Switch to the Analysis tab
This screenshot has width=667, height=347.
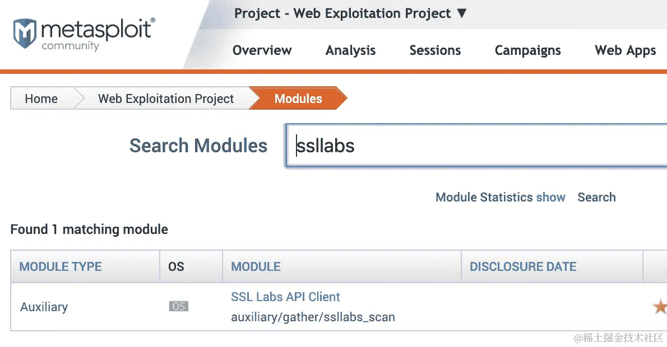[x=350, y=50]
